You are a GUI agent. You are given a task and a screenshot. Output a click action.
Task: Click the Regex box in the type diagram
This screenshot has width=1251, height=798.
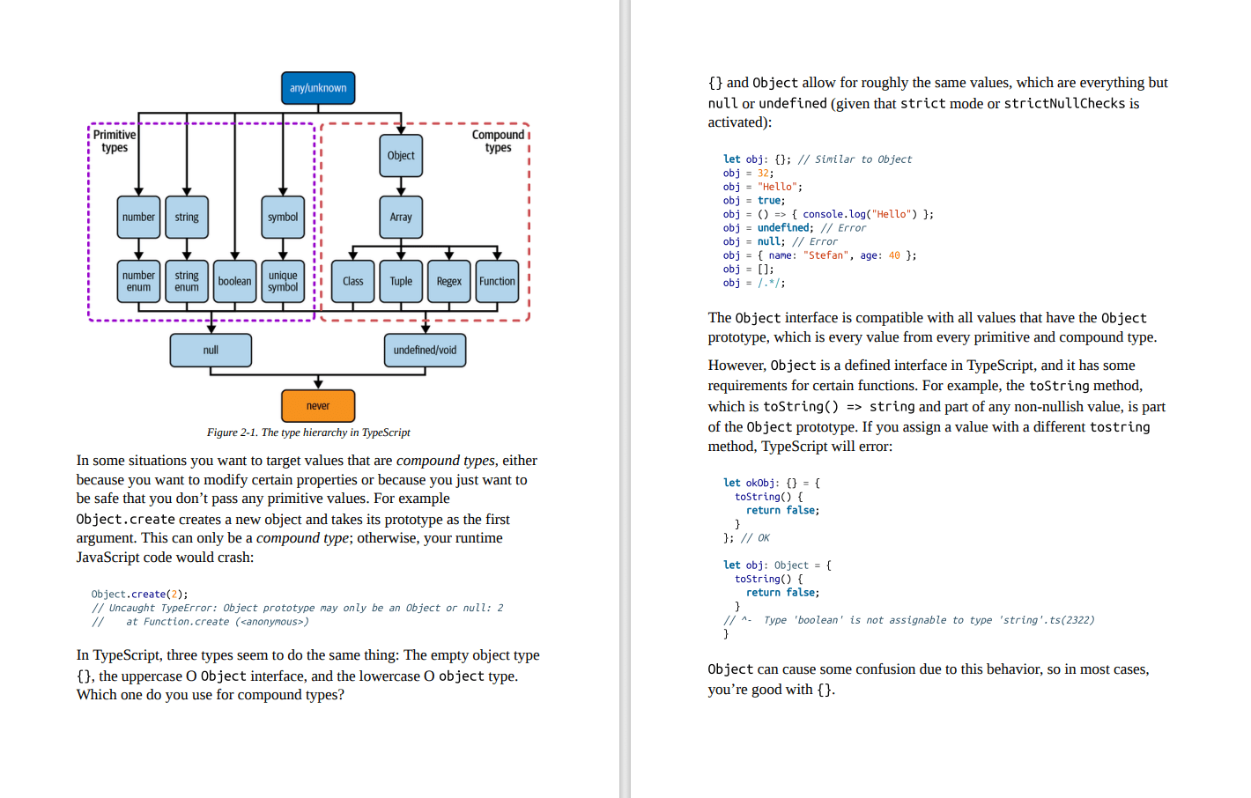(x=448, y=281)
